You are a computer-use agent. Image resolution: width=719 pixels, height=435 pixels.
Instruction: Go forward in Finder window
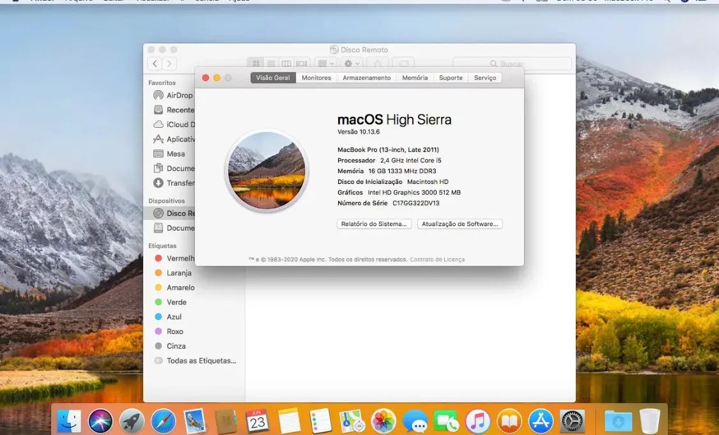pos(169,64)
